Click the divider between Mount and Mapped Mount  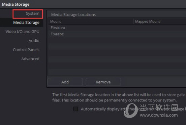133,22
